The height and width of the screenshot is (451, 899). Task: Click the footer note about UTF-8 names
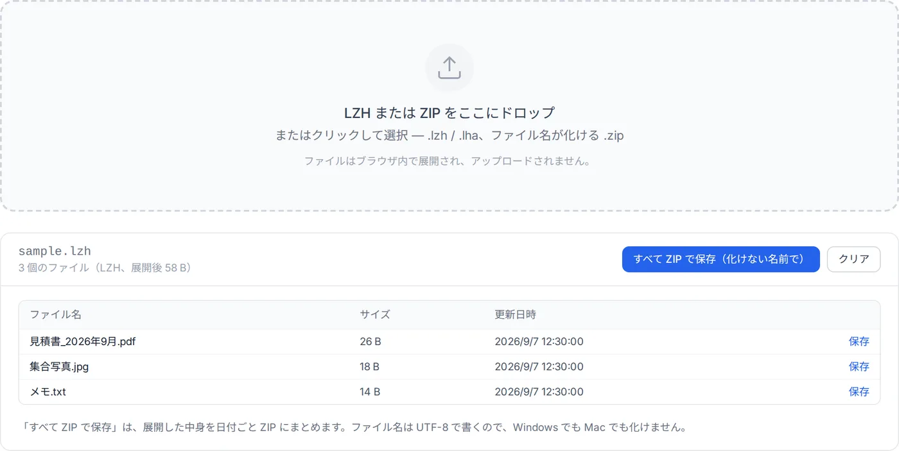[353, 427]
